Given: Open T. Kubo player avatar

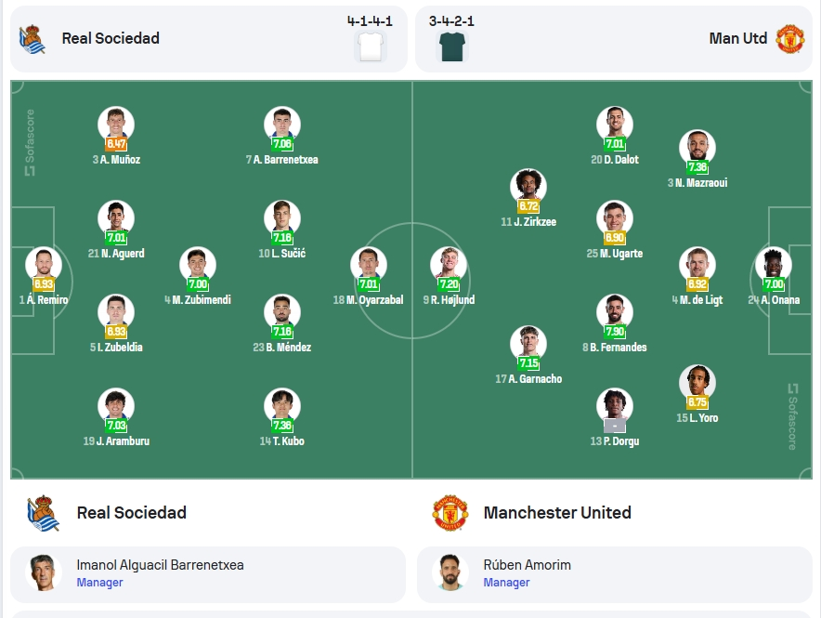Looking at the screenshot, I should point(282,406).
